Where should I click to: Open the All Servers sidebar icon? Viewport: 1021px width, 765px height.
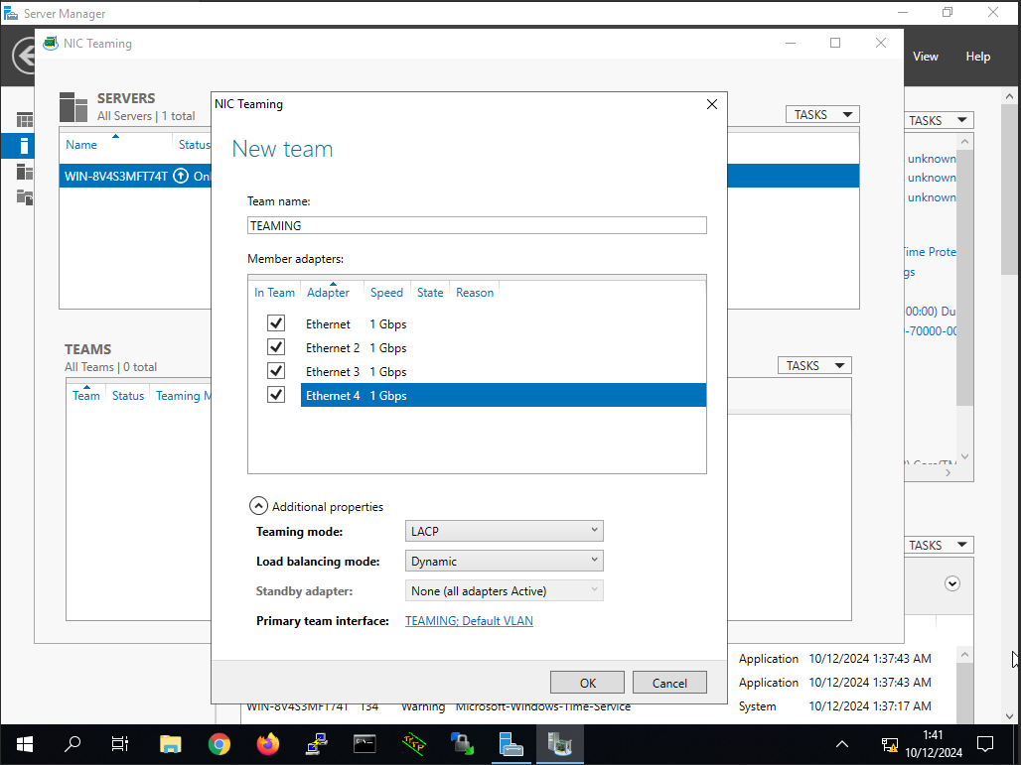(24, 172)
